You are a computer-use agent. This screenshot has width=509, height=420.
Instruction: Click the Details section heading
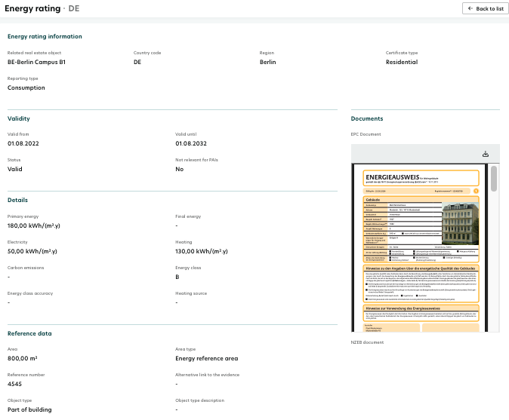click(x=17, y=200)
